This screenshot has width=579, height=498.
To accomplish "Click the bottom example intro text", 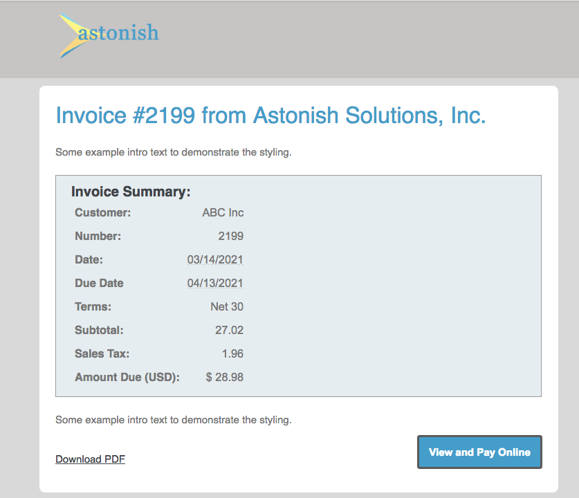I will click(x=173, y=419).
